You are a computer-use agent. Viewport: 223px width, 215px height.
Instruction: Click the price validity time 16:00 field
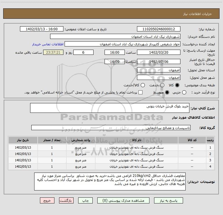coord(115,61)
